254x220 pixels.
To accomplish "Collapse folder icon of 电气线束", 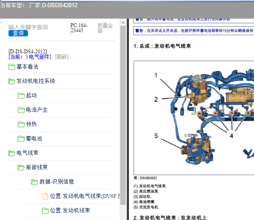I will [x=12, y=153].
